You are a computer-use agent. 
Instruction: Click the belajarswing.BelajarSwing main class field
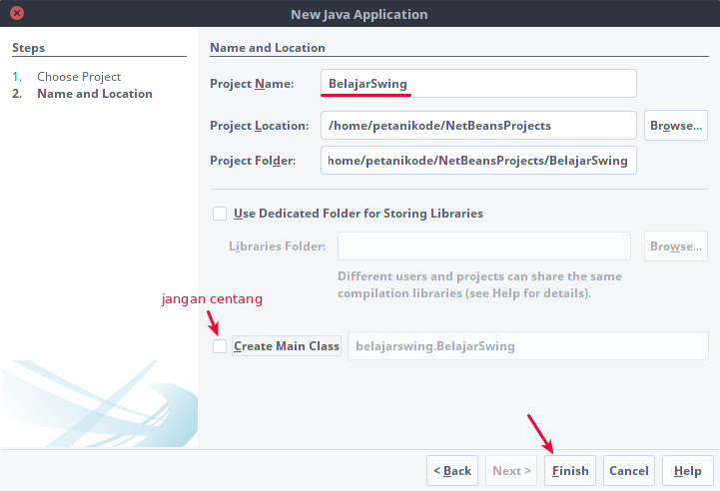coord(527,346)
